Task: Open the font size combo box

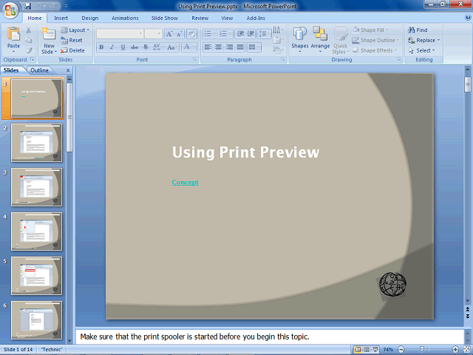Action: [x=153, y=34]
